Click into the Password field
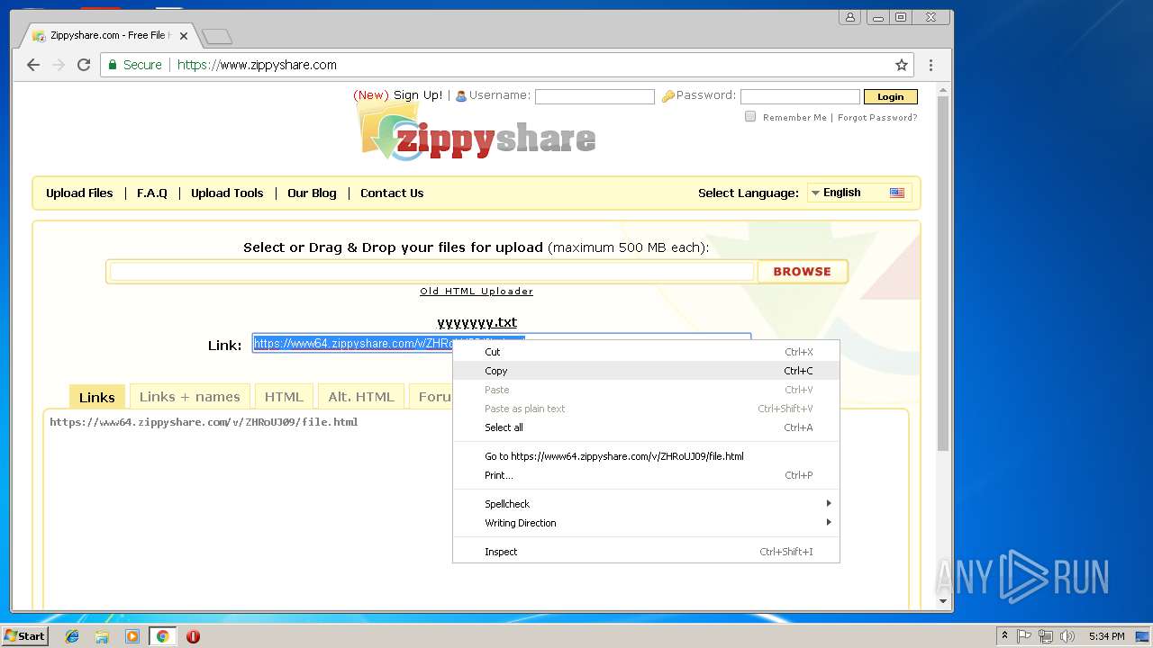This screenshot has height=648, width=1153. [x=800, y=96]
